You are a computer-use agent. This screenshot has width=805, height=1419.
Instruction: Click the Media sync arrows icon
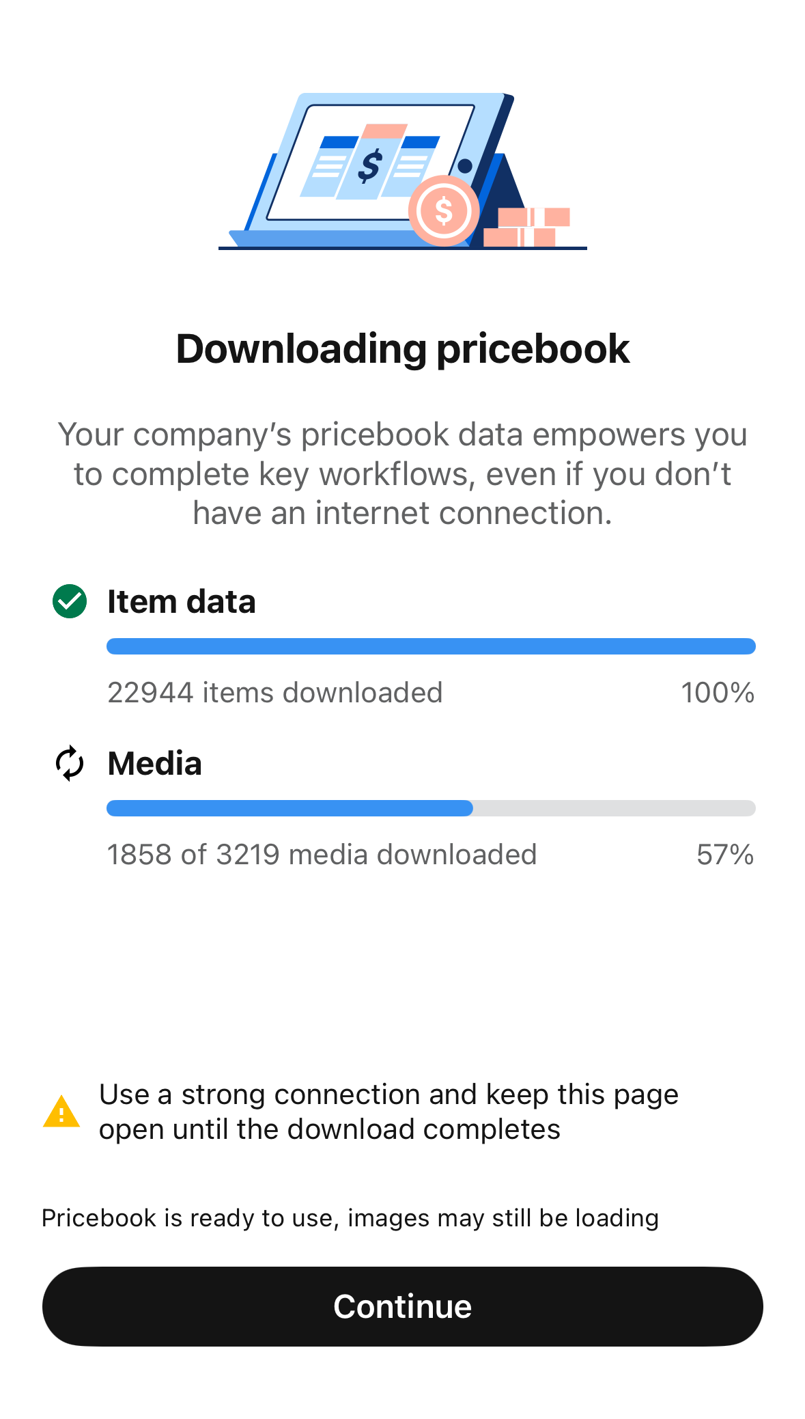(x=70, y=763)
